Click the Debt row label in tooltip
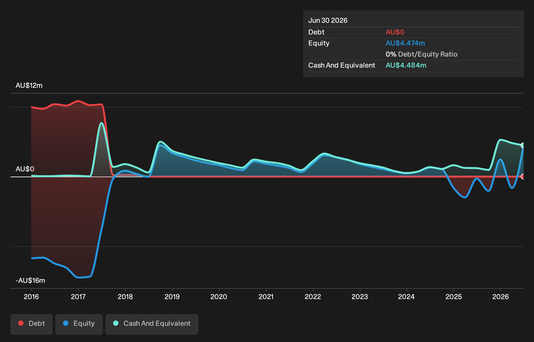The width and height of the screenshot is (534, 342). click(x=316, y=32)
